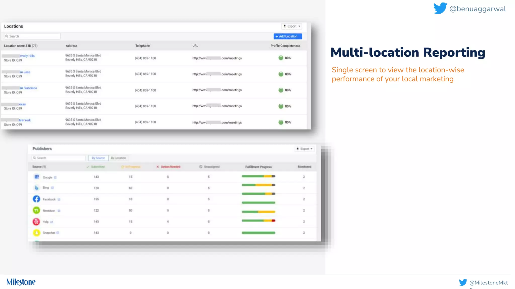The image size is (515, 289).
Task: Click the Fulfillment Progress column header
Action: pyautogui.click(x=259, y=167)
